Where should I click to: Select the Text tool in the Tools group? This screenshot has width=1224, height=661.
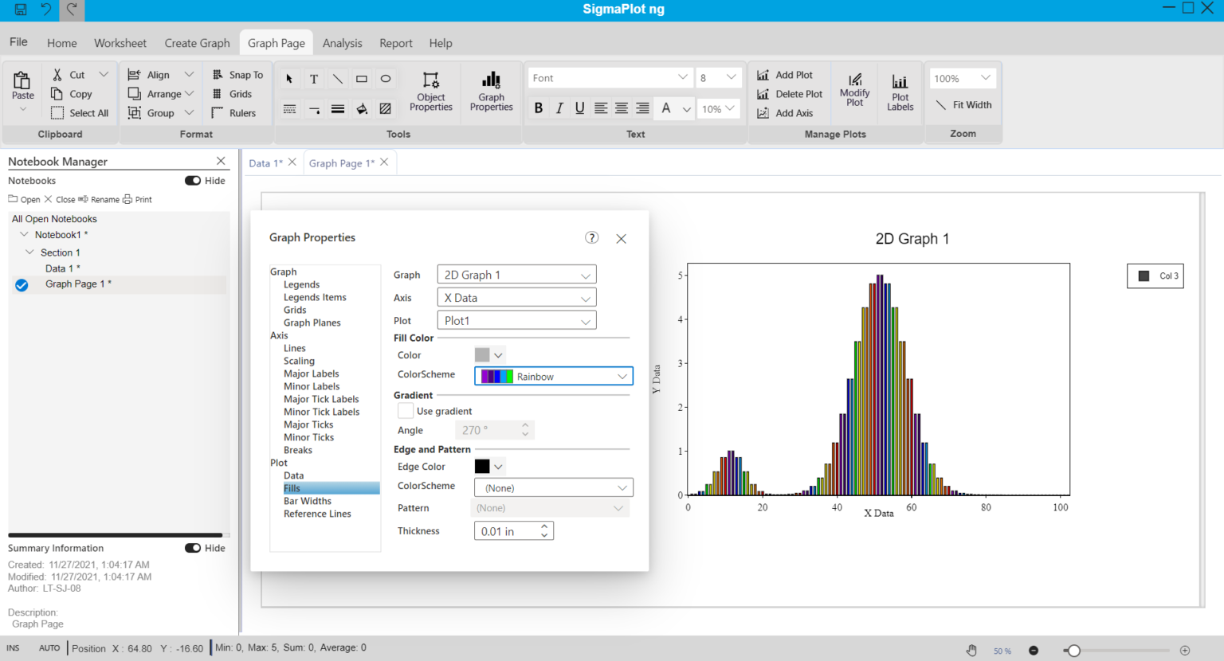(313, 77)
